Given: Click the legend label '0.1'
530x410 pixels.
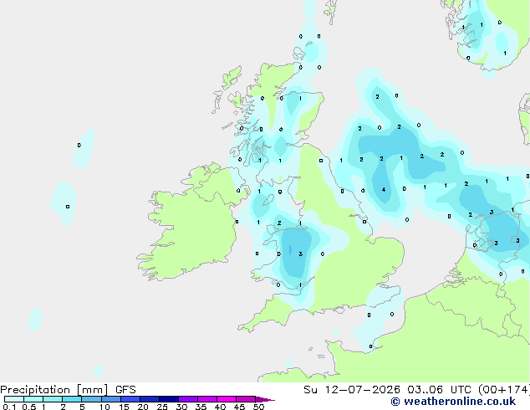Looking at the screenshot, I should coord(9,407).
